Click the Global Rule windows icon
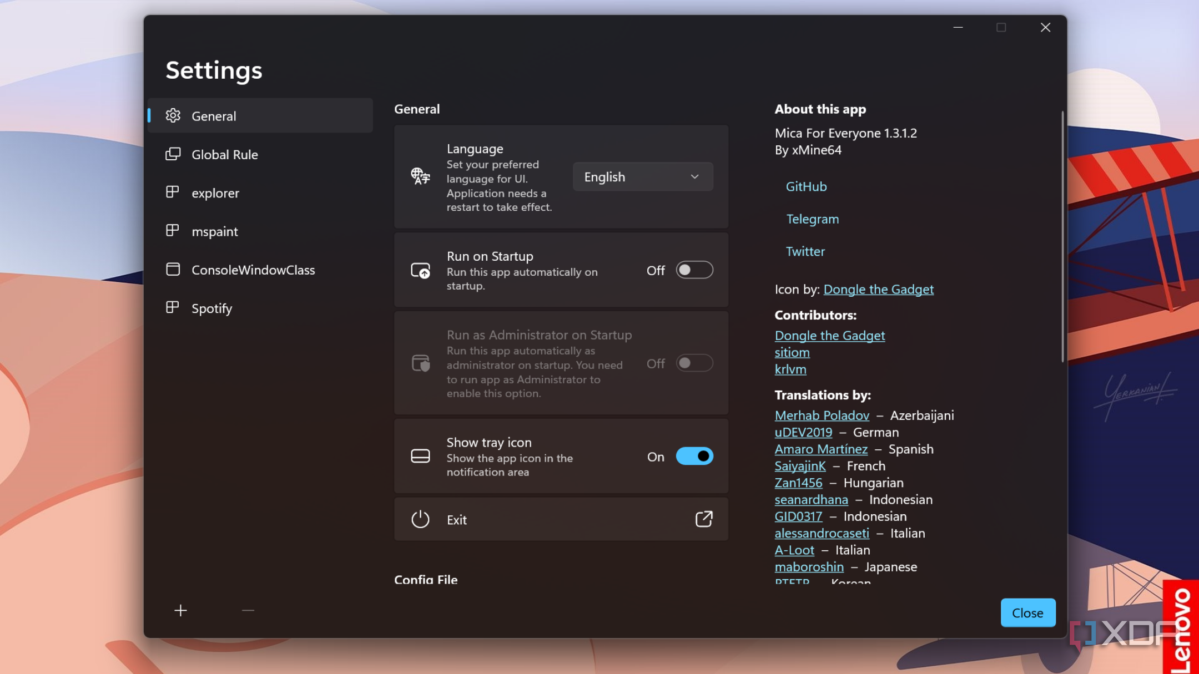The height and width of the screenshot is (674, 1199). tap(173, 154)
